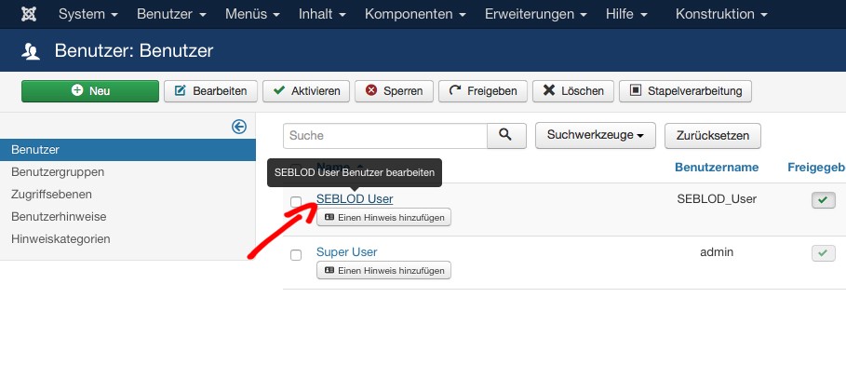The width and height of the screenshot is (846, 365).
Task: Click the admin username text
Action: (717, 251)
